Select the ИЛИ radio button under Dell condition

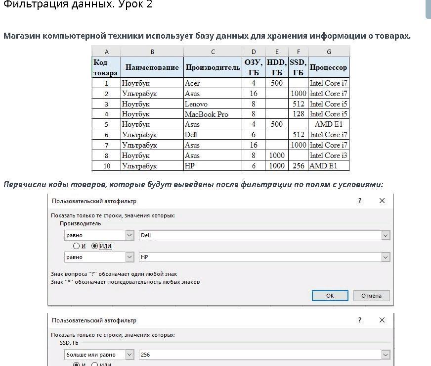click(x=95, y=246)
